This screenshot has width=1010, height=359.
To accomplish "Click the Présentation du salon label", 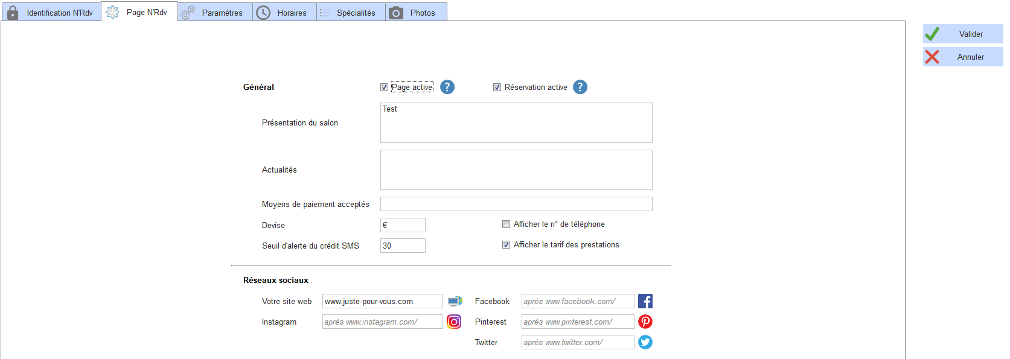I will (x=300, y=122).
